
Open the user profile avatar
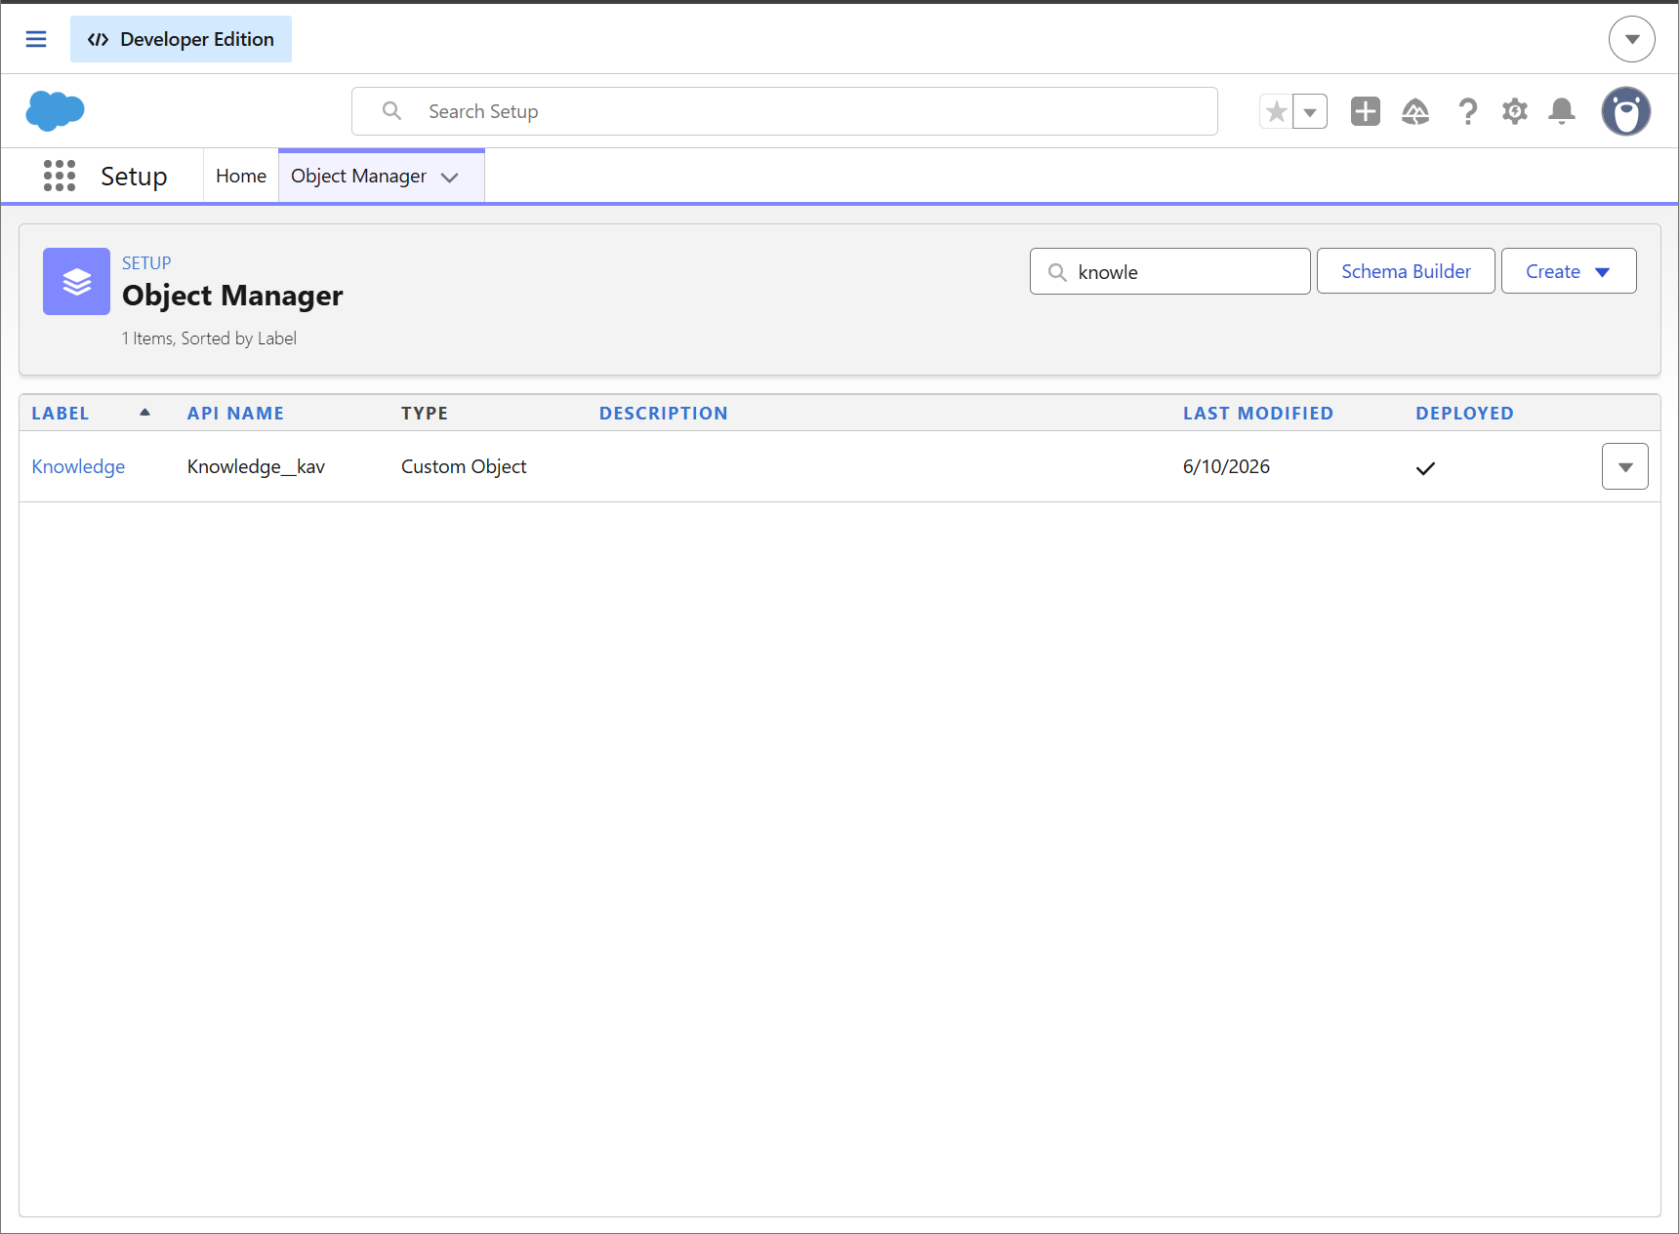[x=1626, y=111]
